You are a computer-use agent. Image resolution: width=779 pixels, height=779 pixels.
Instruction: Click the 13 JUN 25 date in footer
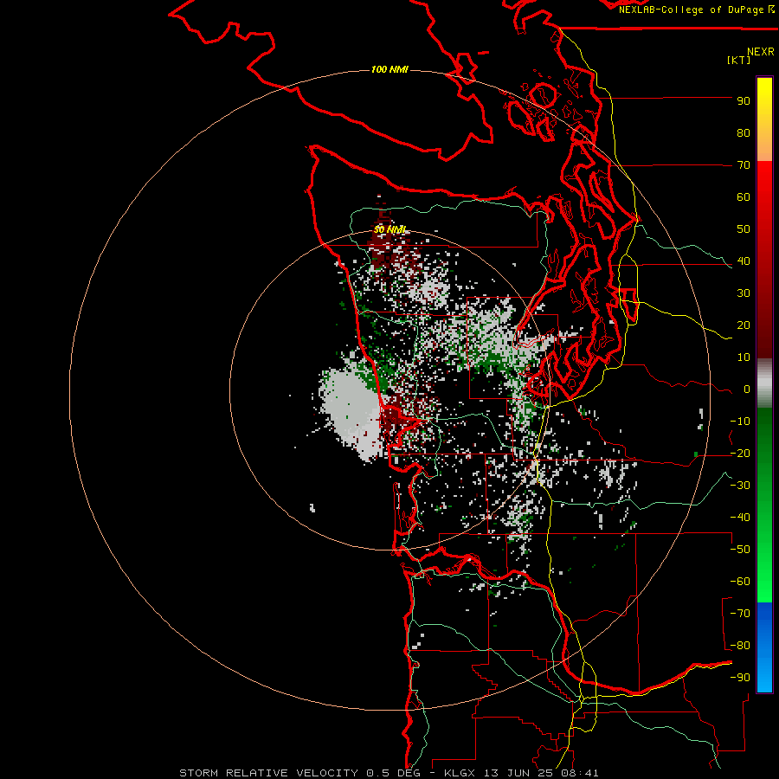518,773
